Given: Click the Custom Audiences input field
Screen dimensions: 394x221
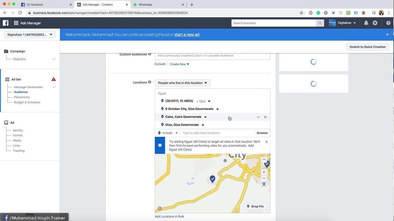Looking at the screenshot, I should point(212,56).
